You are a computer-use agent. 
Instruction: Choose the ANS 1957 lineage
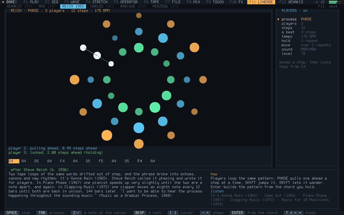pos(47,6)
